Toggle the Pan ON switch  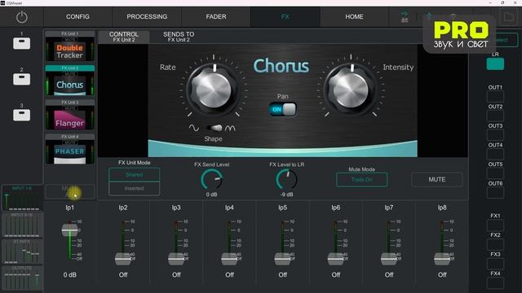(282, 109)
